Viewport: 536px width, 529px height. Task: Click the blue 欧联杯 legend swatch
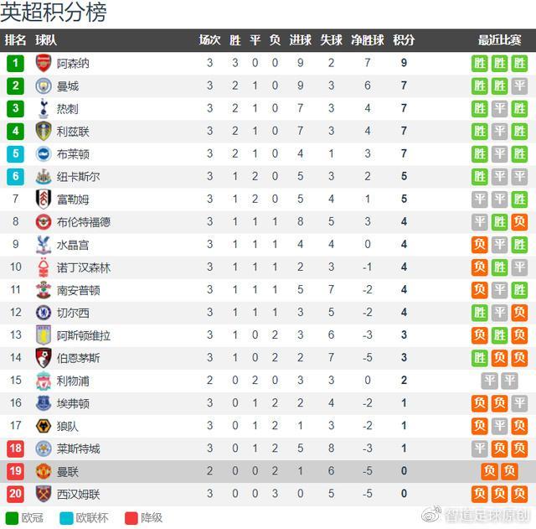point(66,518)
